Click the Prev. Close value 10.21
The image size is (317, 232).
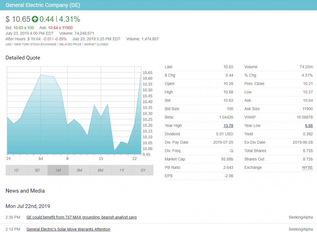click(308, 84)
